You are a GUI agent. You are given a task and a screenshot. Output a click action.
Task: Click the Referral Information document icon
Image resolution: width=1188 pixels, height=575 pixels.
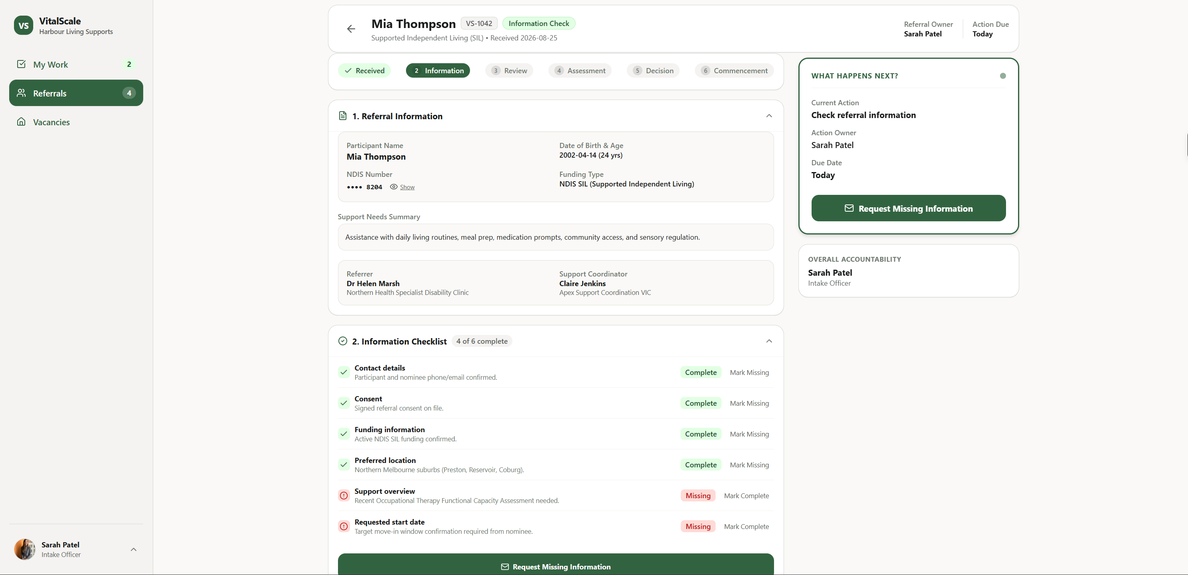(x=343, y=116)
